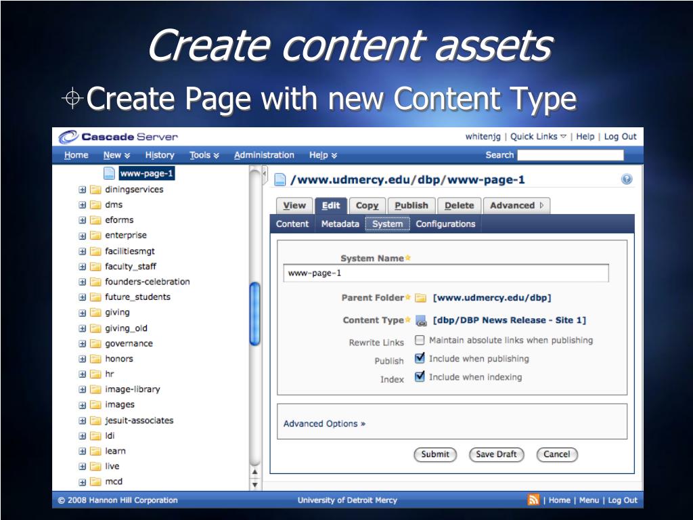Image resolution: width=693 pixels, height=520 pixels.
Task: Switch to the Copy tab
Action: 367,206
